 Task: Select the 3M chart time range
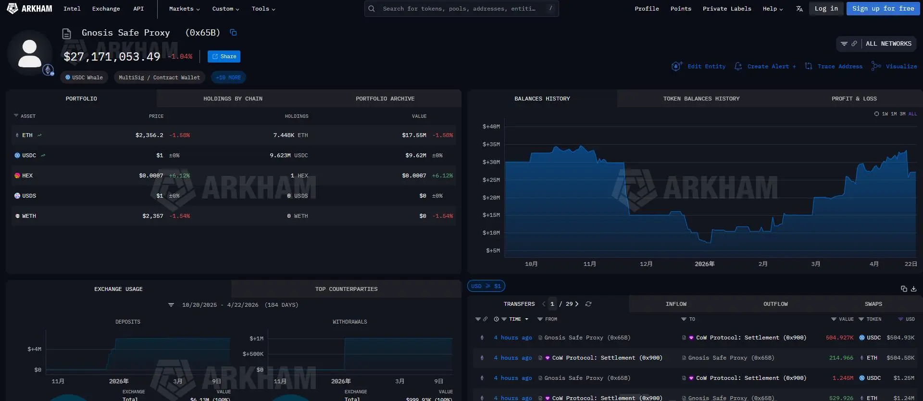pos(902,114)
